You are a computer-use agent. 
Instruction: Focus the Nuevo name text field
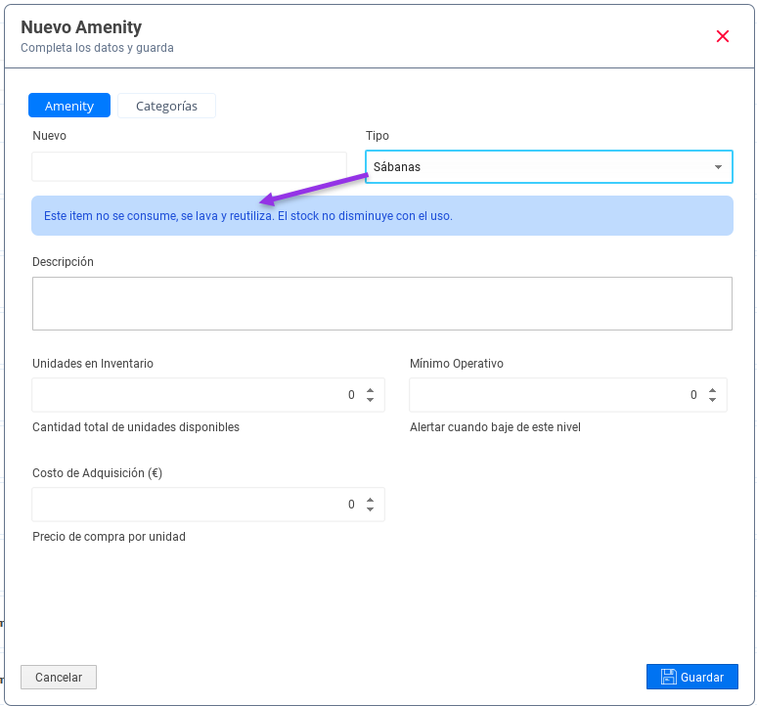[189, 166]
